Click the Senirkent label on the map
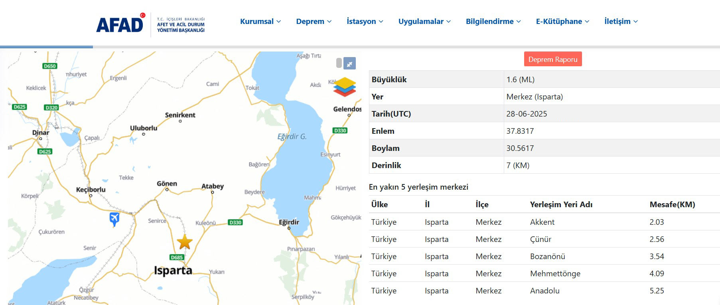 click(x=180, y=115)
